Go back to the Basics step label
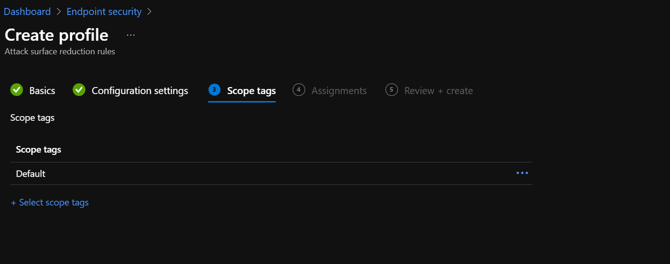Image resolution: width=670 pixels, height=264 pixels. click(42, 91)
